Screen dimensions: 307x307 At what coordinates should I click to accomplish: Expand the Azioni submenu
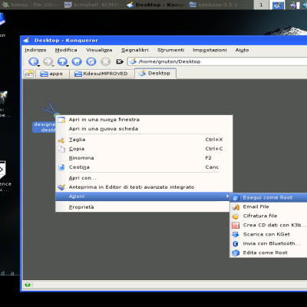(144, 196)
